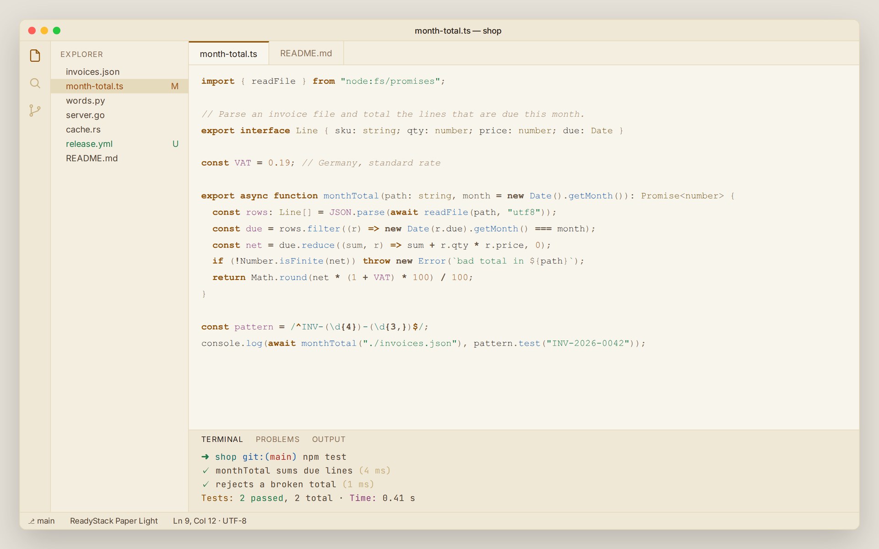This screenshot has width=879, height=549.
Task: Open month-total.ts in the explorer
Action: pyautogui.click(x=119, y=86)
